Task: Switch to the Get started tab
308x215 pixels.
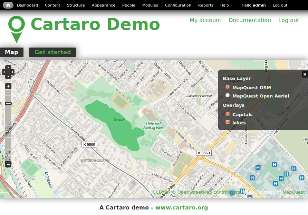Action: [x=52, y=52]
